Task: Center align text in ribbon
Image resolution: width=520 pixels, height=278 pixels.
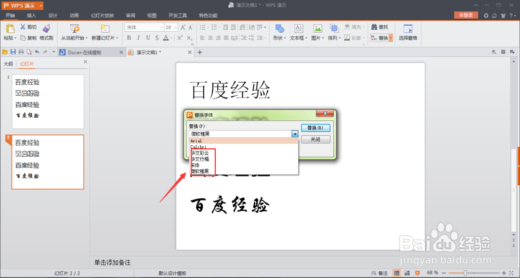Action: [x=210, y=38]
